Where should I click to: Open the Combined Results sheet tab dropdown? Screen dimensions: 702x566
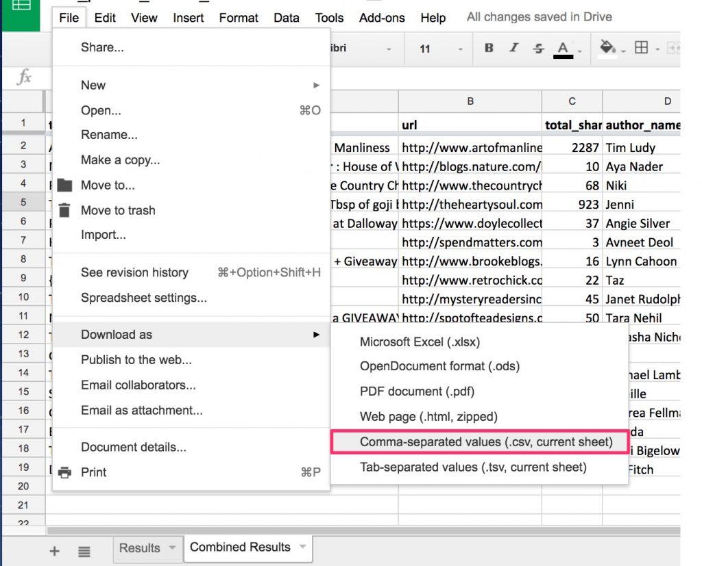[302, 548]
